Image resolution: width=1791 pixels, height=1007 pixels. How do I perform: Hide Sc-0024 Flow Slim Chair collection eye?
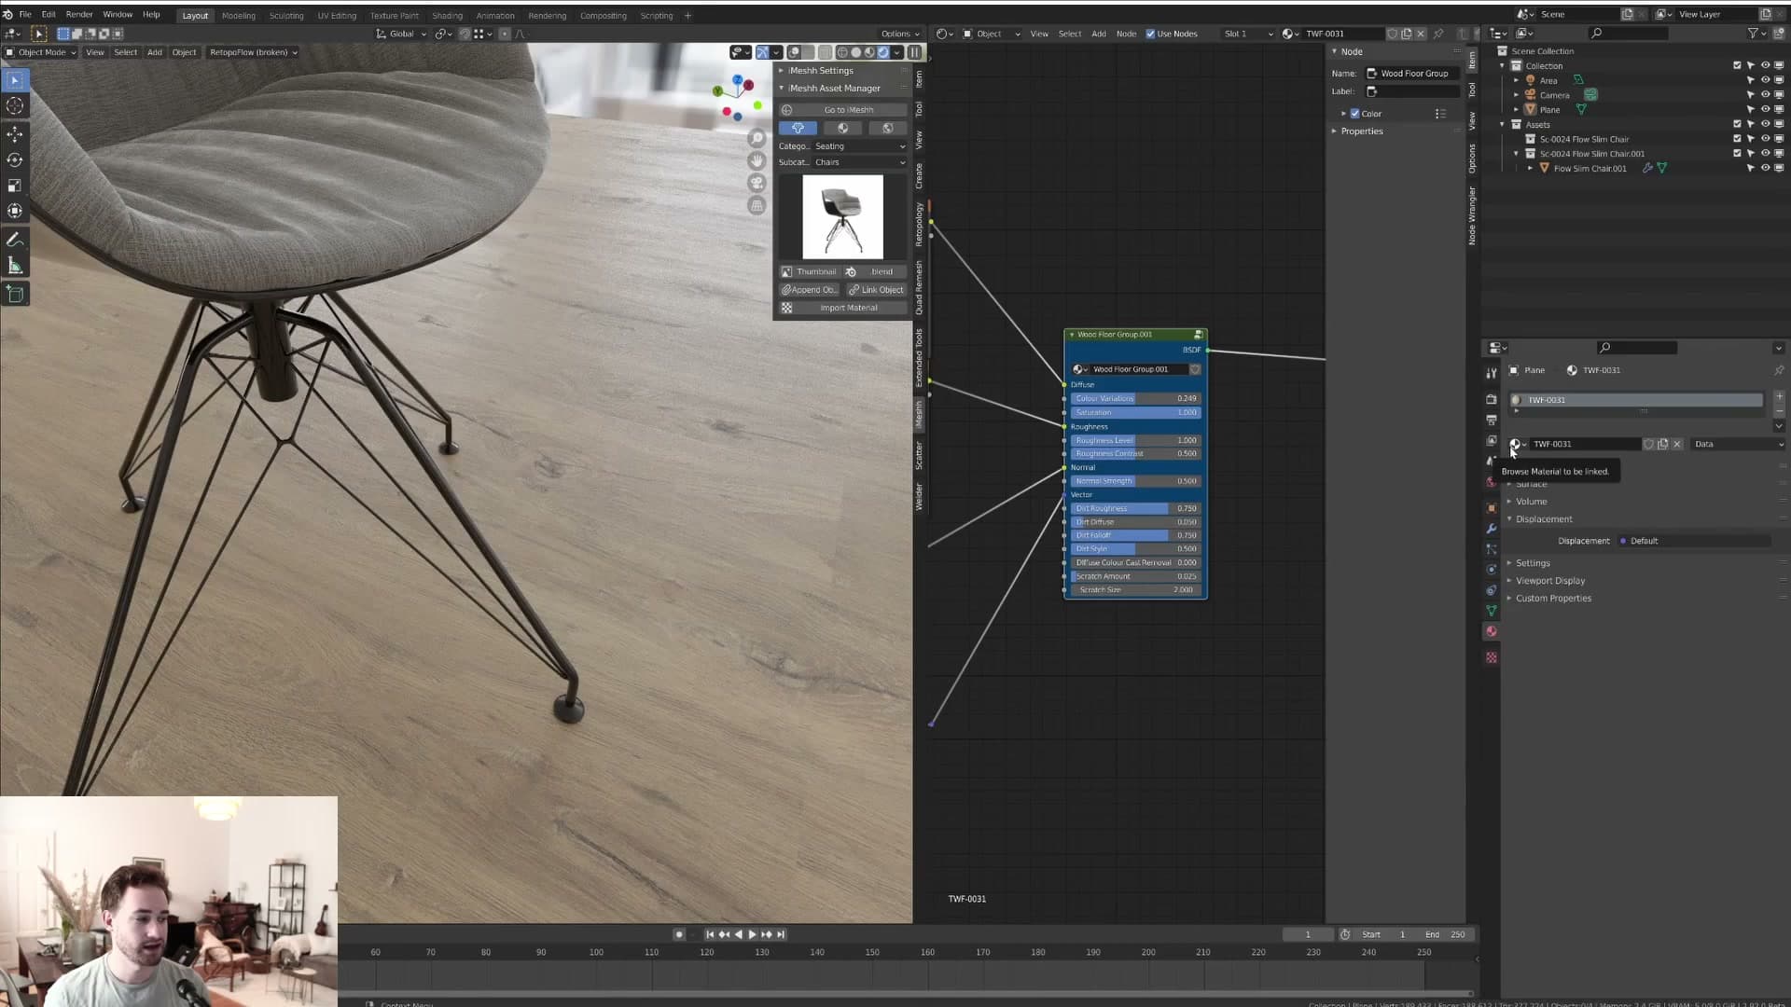click(x=1765, y=139)
